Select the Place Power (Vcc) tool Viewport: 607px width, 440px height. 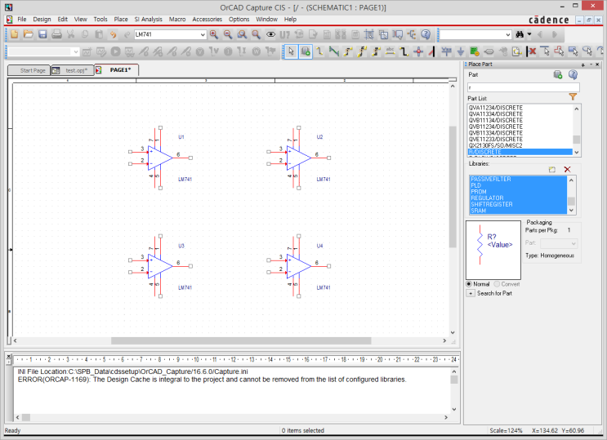pos(446,51)
